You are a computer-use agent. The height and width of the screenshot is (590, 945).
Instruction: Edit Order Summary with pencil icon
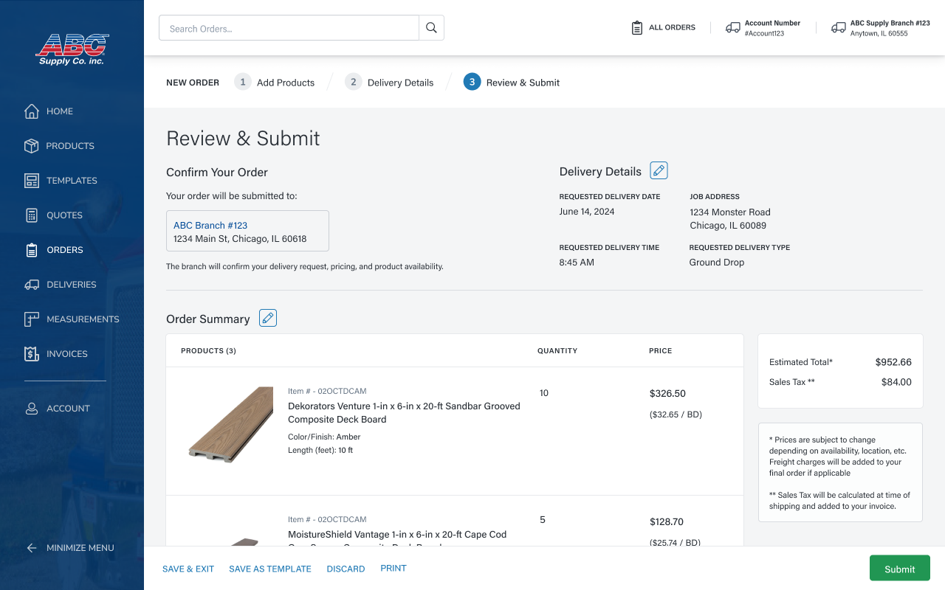click(x=268, y=318)
